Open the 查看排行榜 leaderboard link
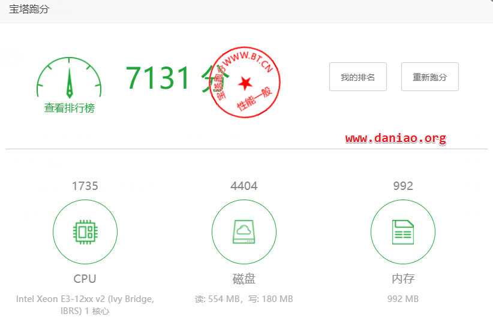This screenshot has width=493, height=326. [70, 108]
